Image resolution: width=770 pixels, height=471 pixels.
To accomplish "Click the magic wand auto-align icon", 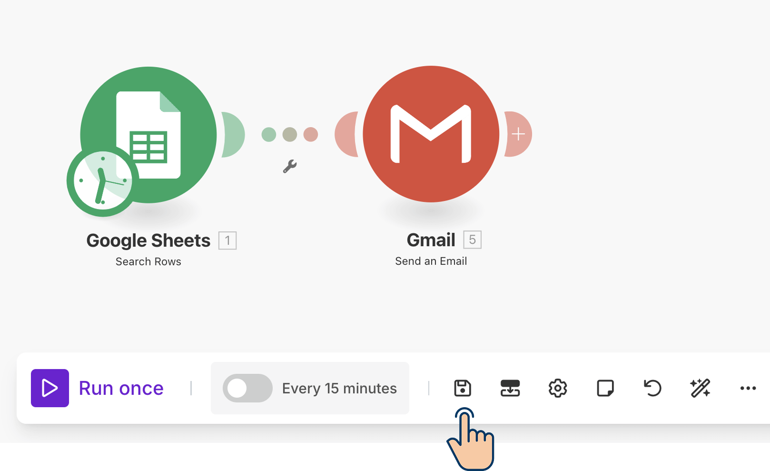I will [701, 388].
